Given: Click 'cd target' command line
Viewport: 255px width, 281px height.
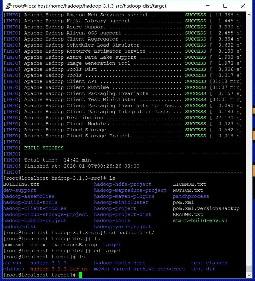Looking at the screenshot, I should (x=108, y=251).
